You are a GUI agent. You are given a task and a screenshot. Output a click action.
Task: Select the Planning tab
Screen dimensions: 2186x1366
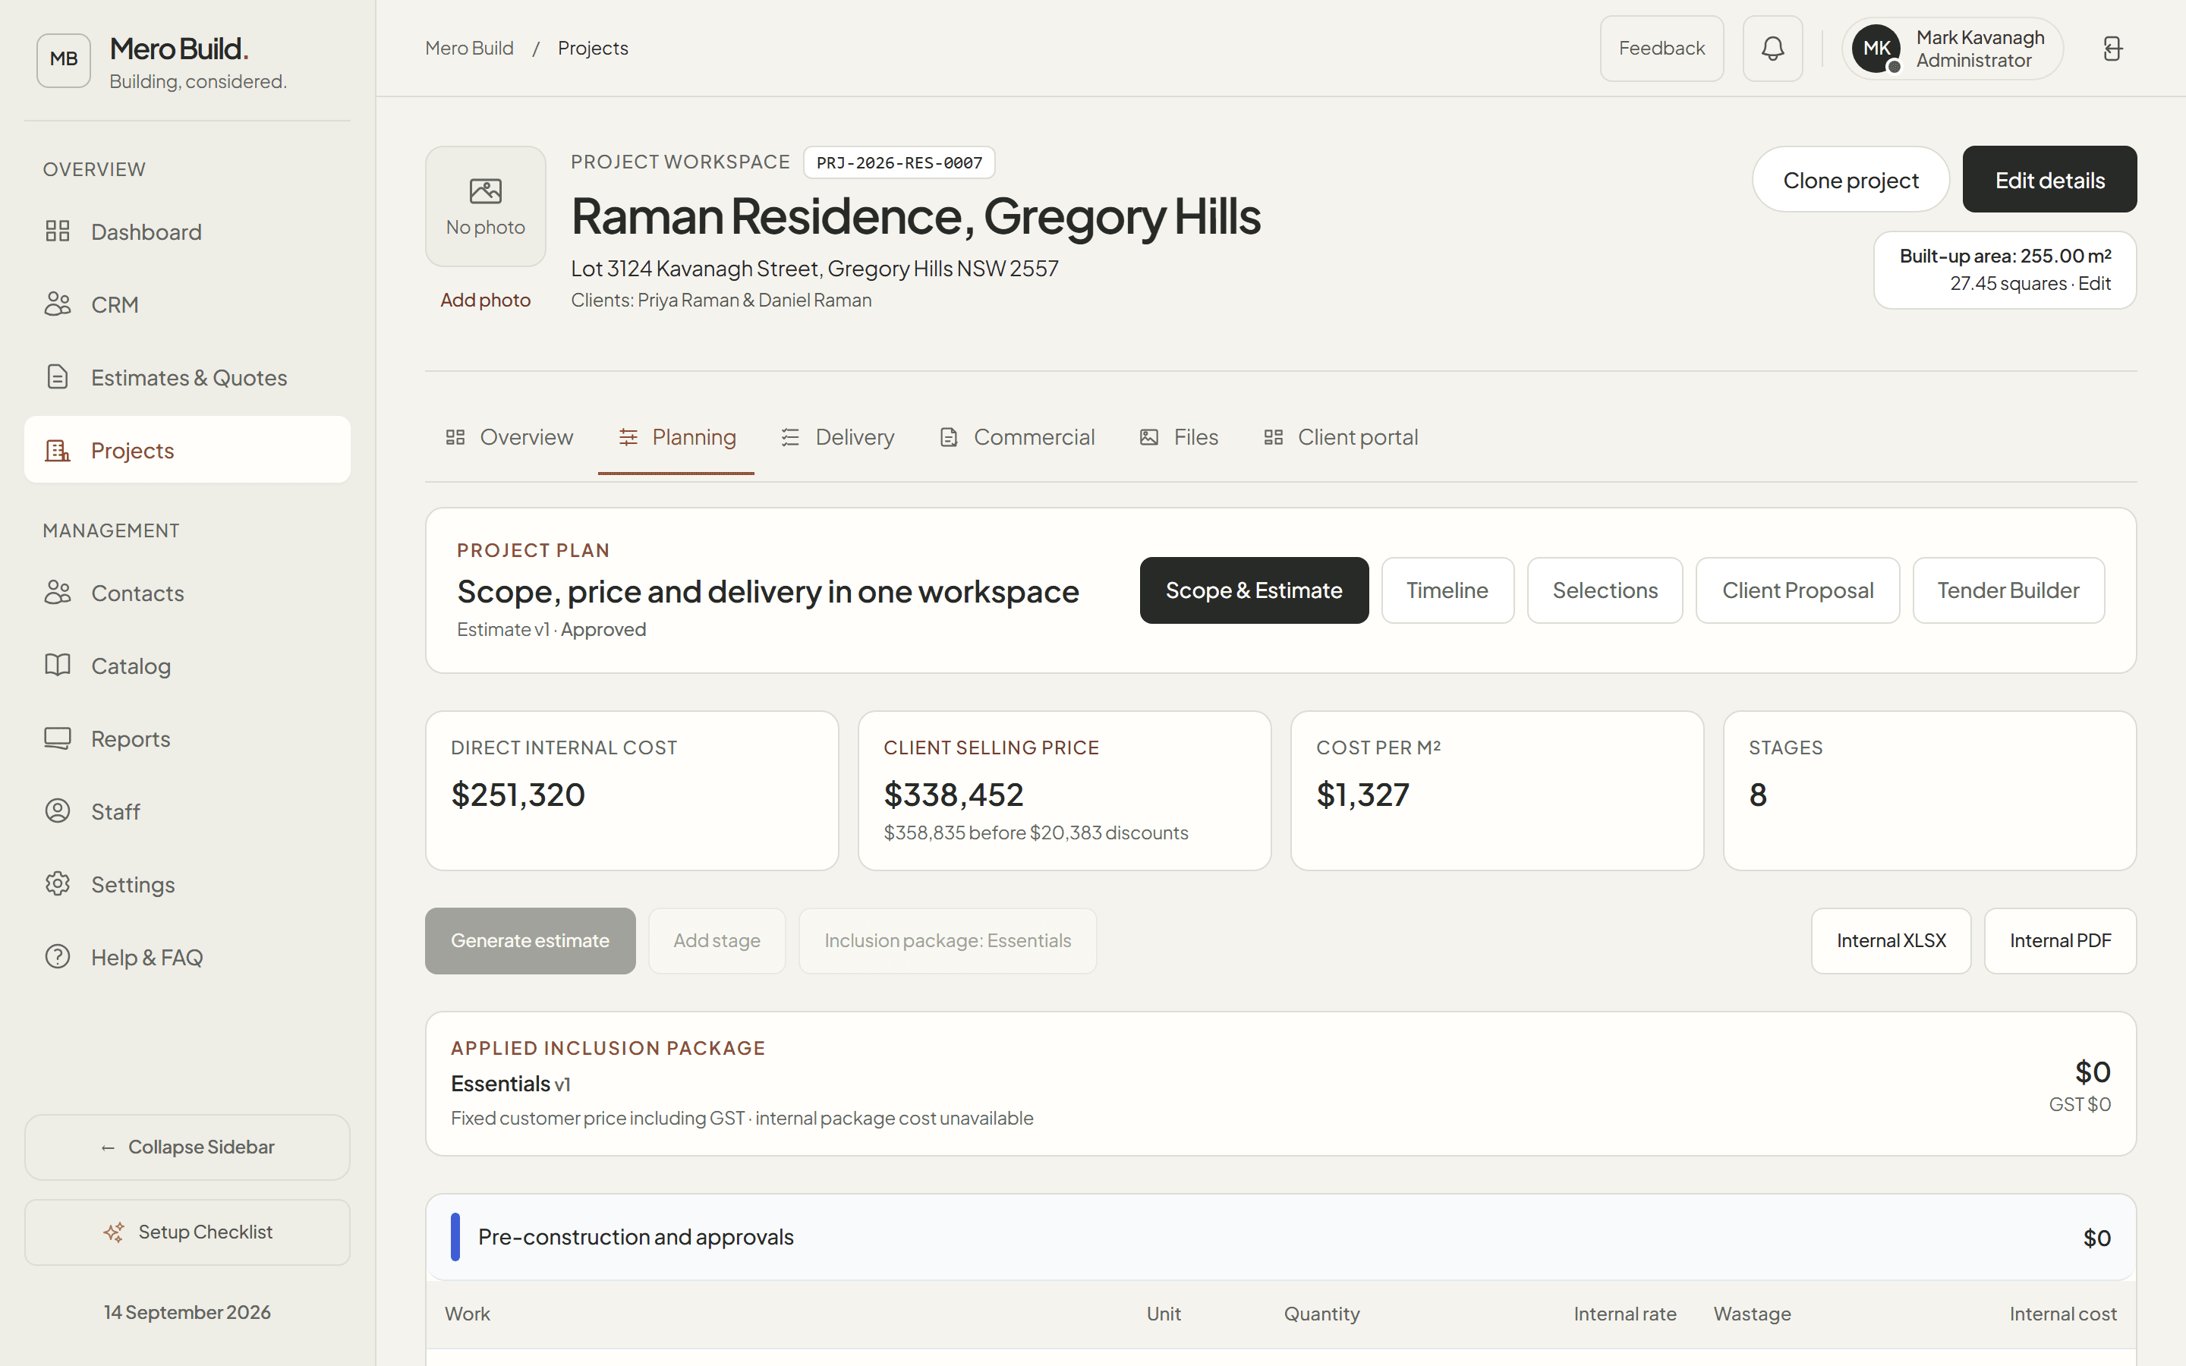tap(676, 437)
